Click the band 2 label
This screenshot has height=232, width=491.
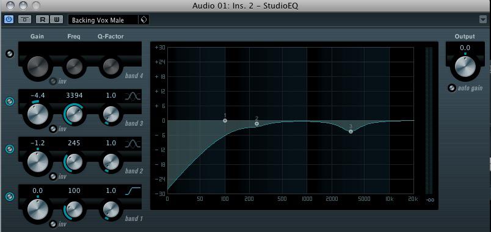[134, 171]
